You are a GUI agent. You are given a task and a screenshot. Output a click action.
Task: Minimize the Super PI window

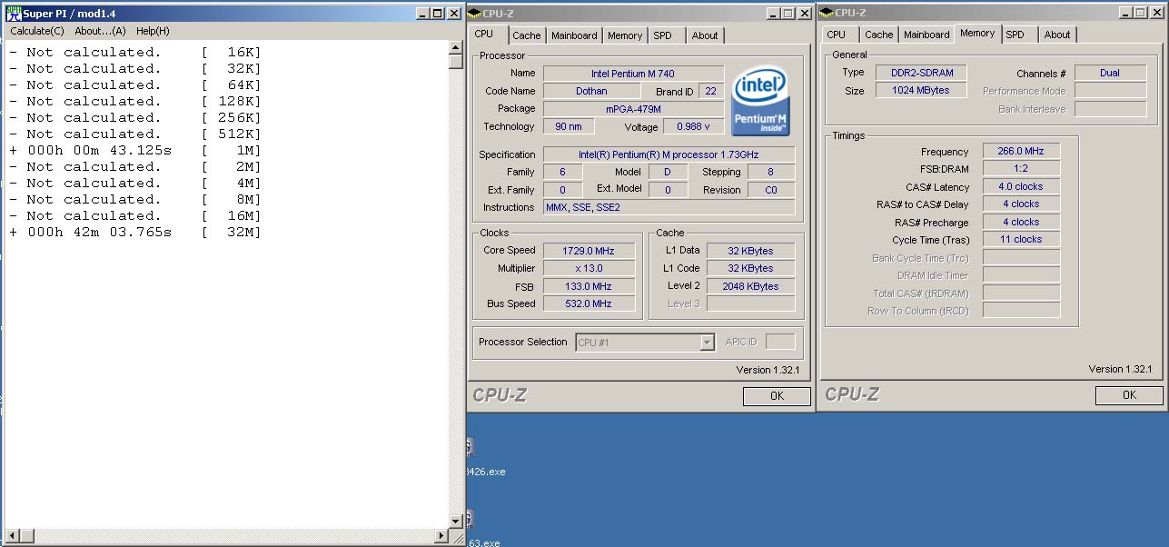point(423,13)
